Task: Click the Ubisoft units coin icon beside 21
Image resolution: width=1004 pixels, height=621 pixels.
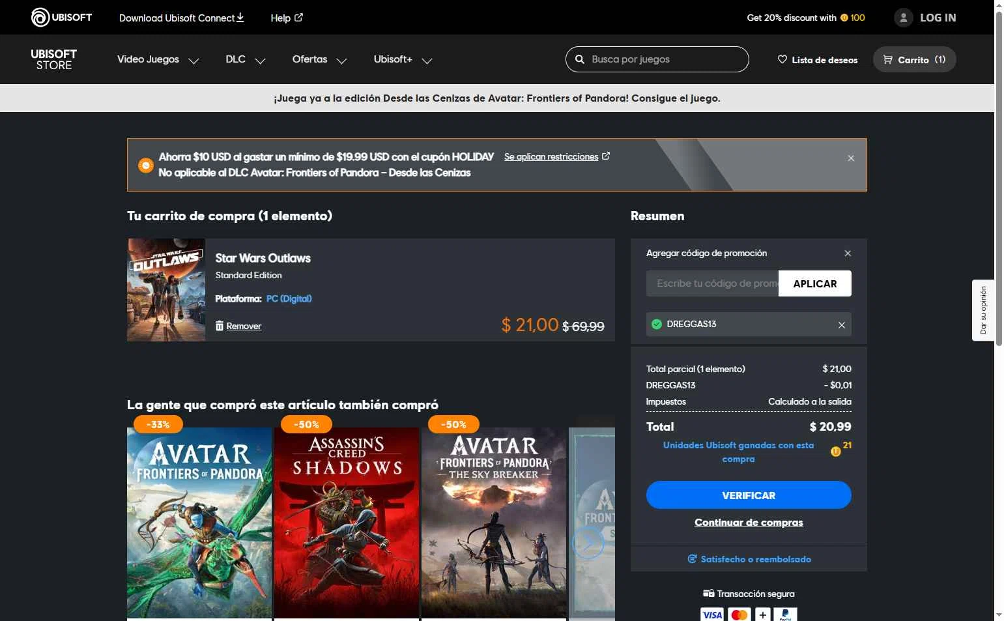Action: (835, 452)
